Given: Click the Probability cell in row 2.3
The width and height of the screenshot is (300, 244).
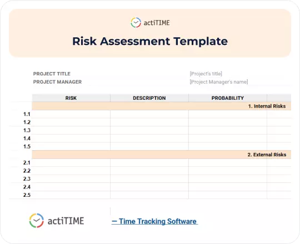Looking at the screenshot, I should 228,179.
